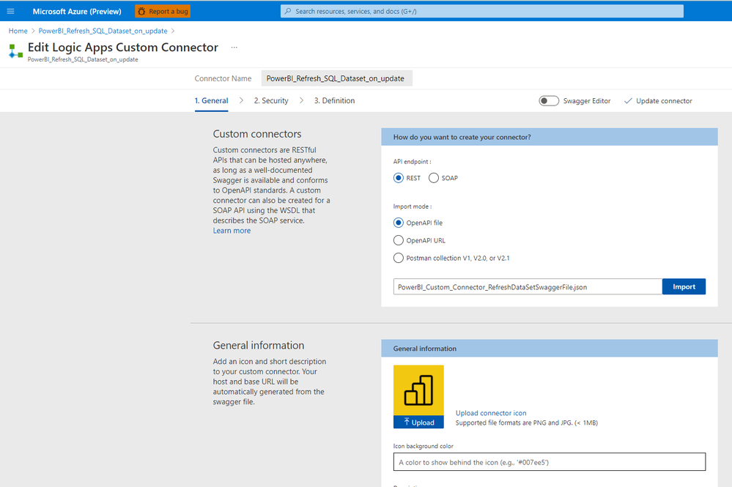The width and height of the screenshot is (732, 487).
Task: Open the Upload connector icon link
Action: 491,413
